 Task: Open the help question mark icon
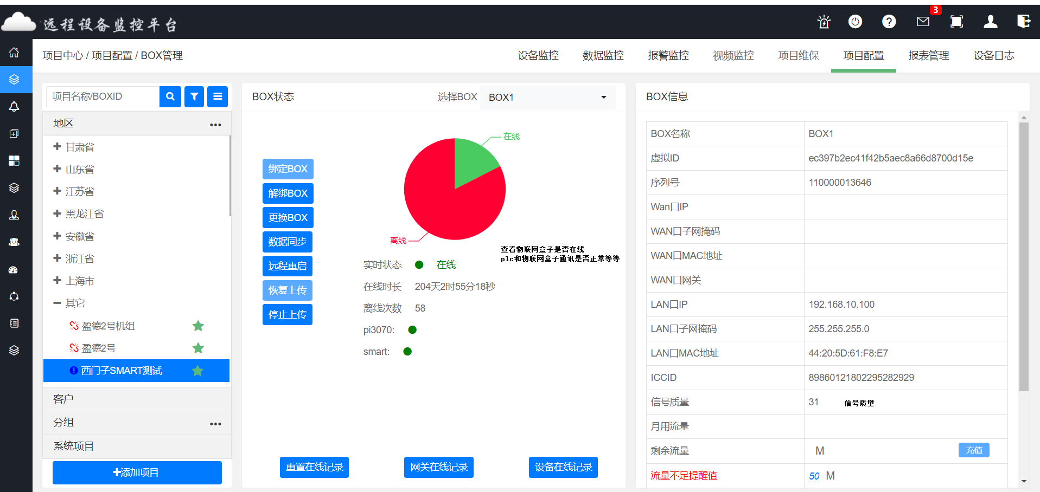pyautogui.click(x=889, y=22)
